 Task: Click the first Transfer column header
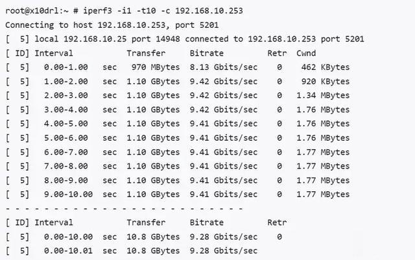pyautogui.click(x=146, y=53)
